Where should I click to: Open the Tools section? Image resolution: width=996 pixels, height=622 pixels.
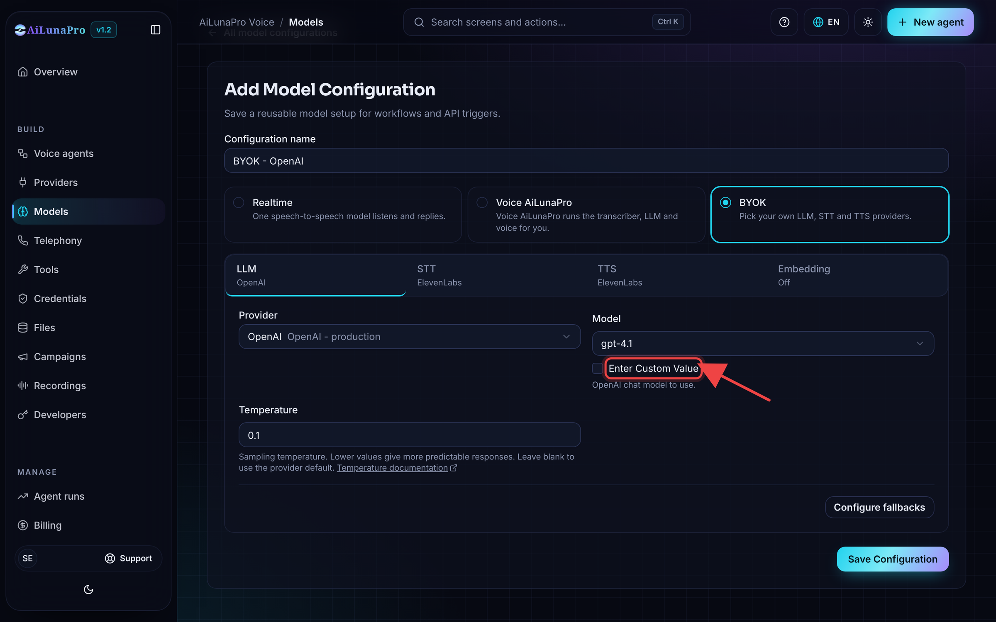tap(88, 270)
